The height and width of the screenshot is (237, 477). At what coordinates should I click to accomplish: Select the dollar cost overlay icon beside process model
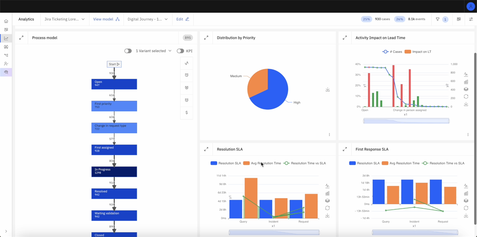(186, 113)
